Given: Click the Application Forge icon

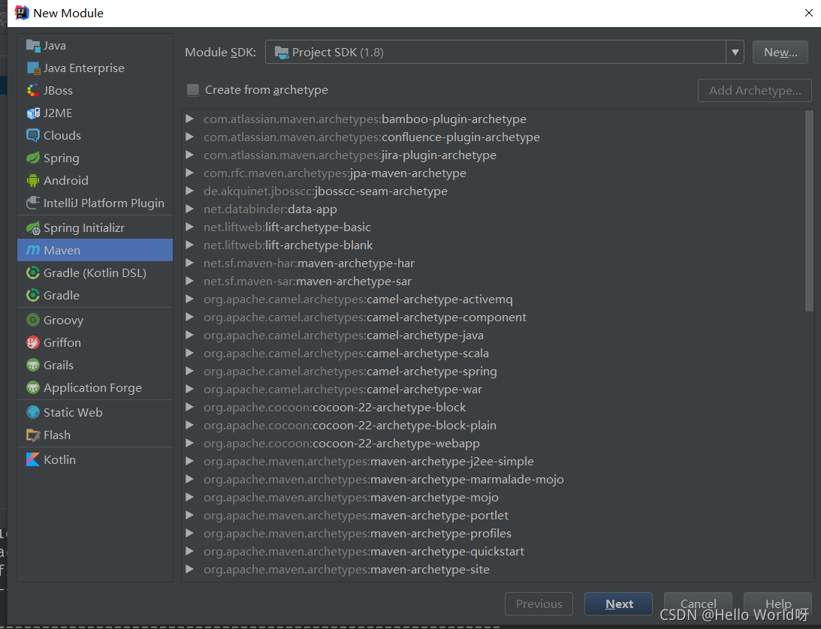Looking at the screenshot, I should point(33,388).
